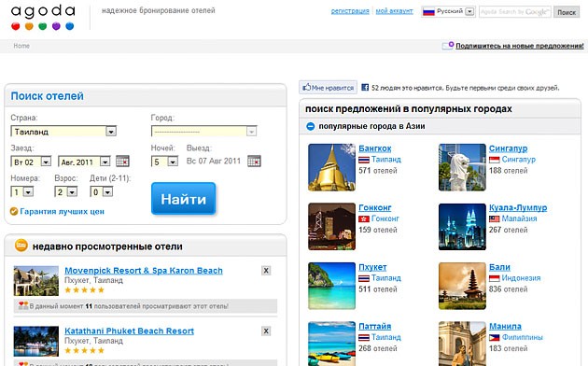Screen dimensions: 588x366
Task: Click Singapore flag under Сингапур
Action: [495, 160]
